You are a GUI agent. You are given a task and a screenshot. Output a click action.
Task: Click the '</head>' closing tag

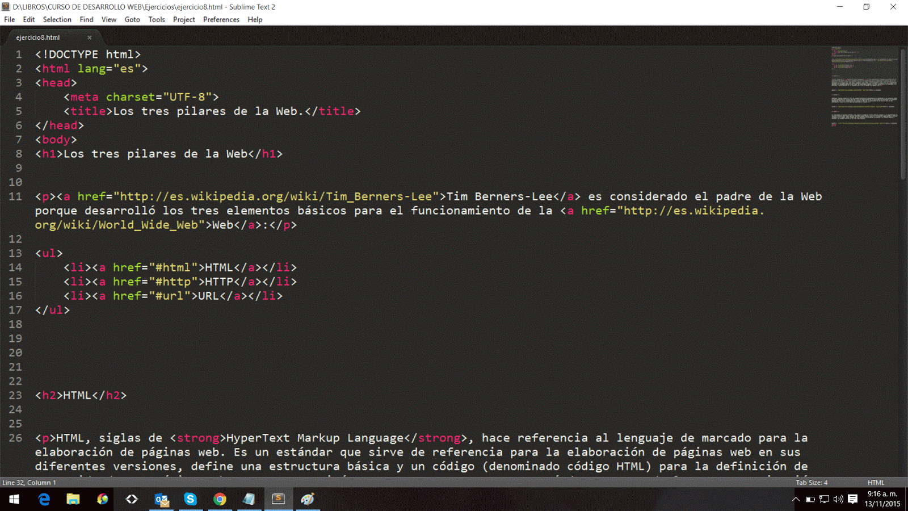coord(60,125)
